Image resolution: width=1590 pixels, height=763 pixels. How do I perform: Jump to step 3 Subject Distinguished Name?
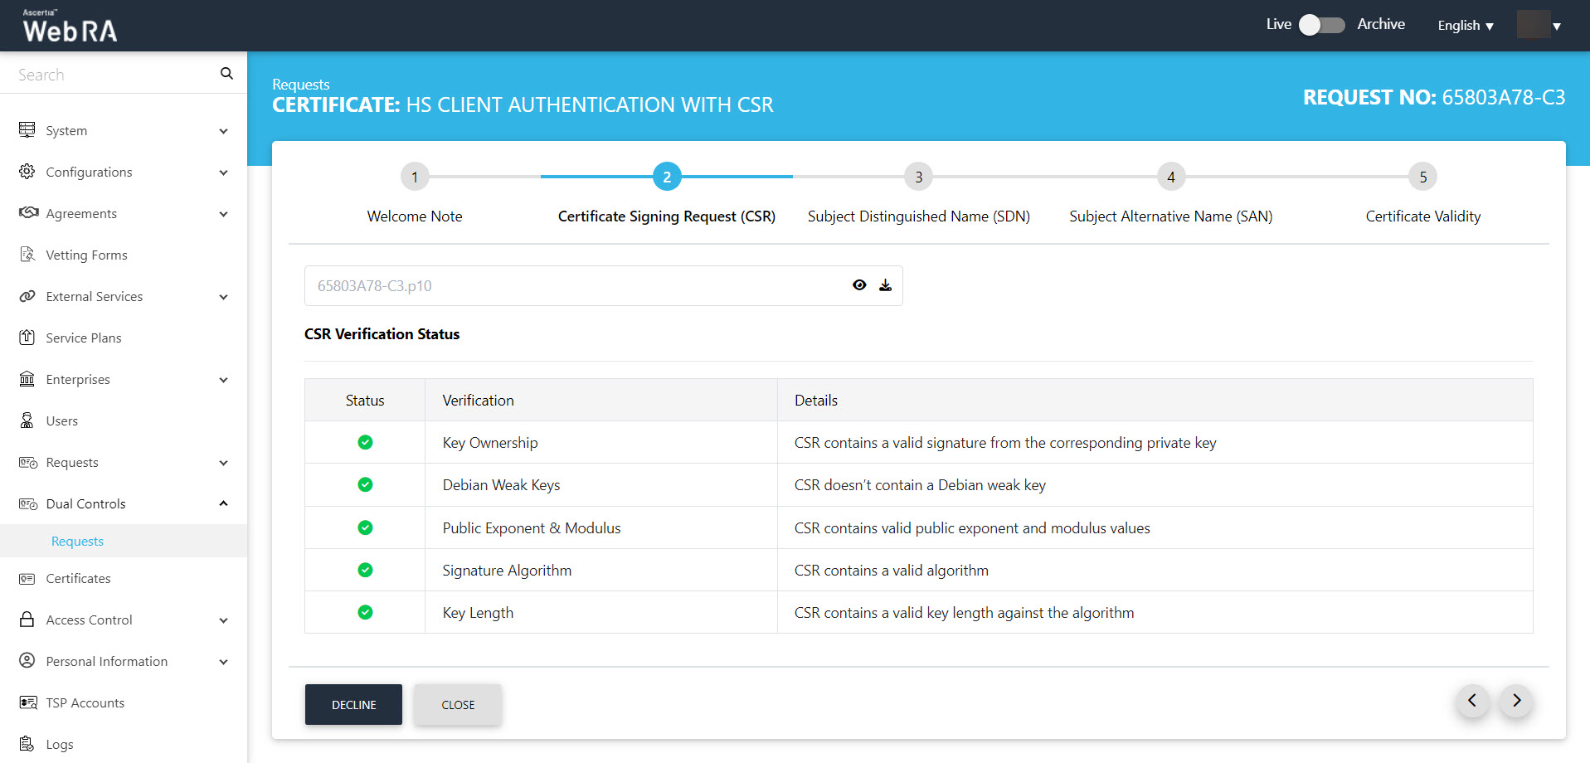coord(918,177)
